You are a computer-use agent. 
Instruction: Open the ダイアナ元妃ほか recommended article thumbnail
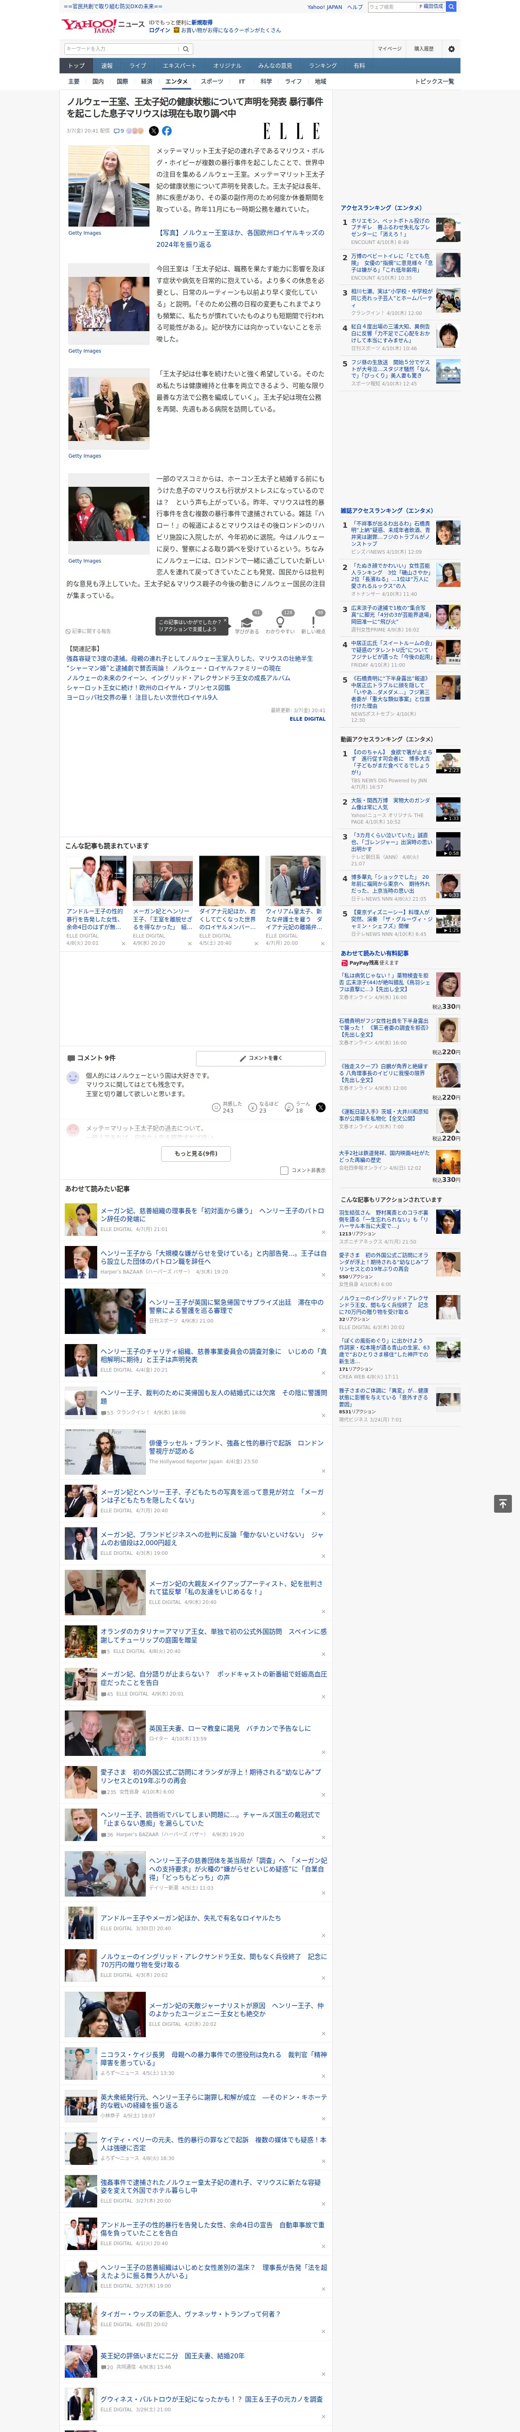point(228,881)
